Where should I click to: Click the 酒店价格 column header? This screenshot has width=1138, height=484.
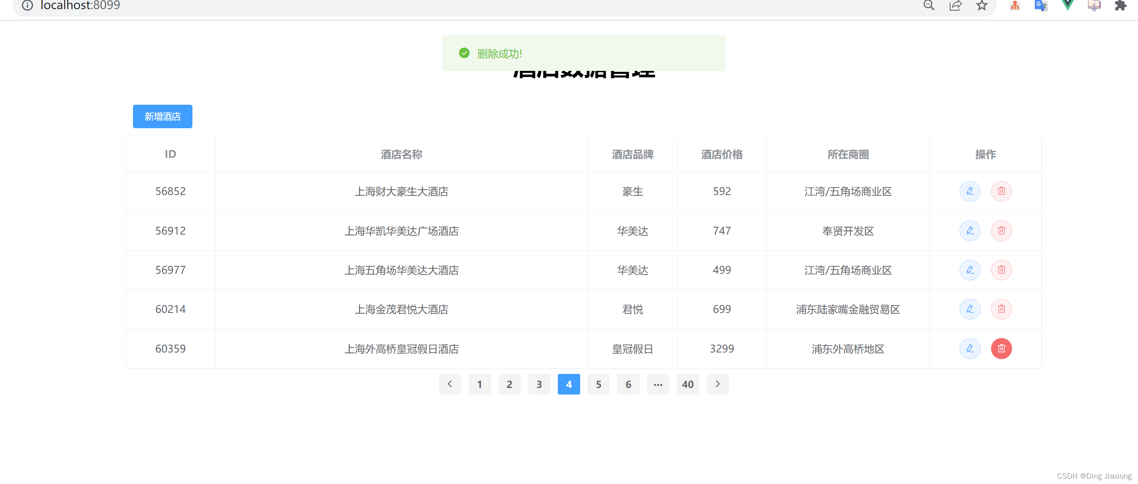(722, 155)
